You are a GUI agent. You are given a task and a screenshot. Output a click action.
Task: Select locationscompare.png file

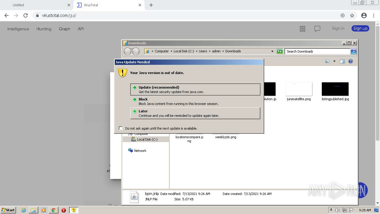point(189,139)
